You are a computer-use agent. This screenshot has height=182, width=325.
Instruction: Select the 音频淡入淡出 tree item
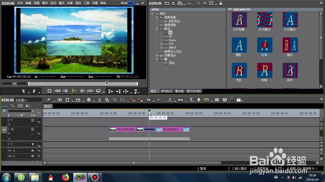click(173, 51)
